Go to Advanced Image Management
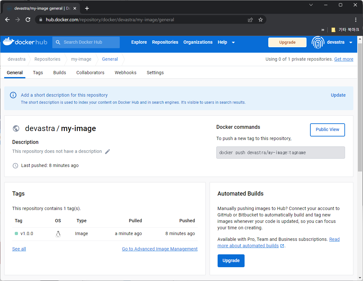This screenshot has width=363, height=281. [x=160, y=249]
